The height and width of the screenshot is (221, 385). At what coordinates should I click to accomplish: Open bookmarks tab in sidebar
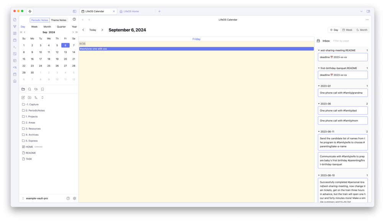point(43,89)
